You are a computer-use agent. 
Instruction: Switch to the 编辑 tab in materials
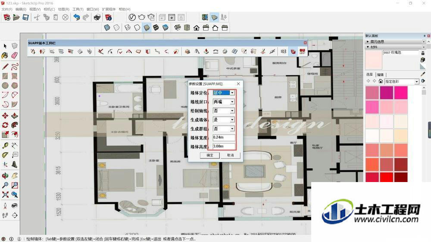click(380, 75)
